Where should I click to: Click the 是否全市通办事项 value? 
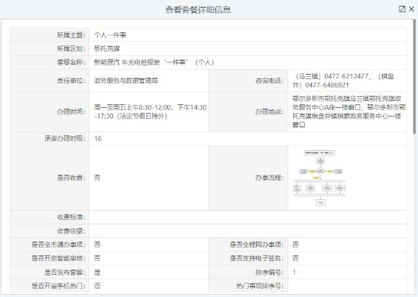point(97,245)
